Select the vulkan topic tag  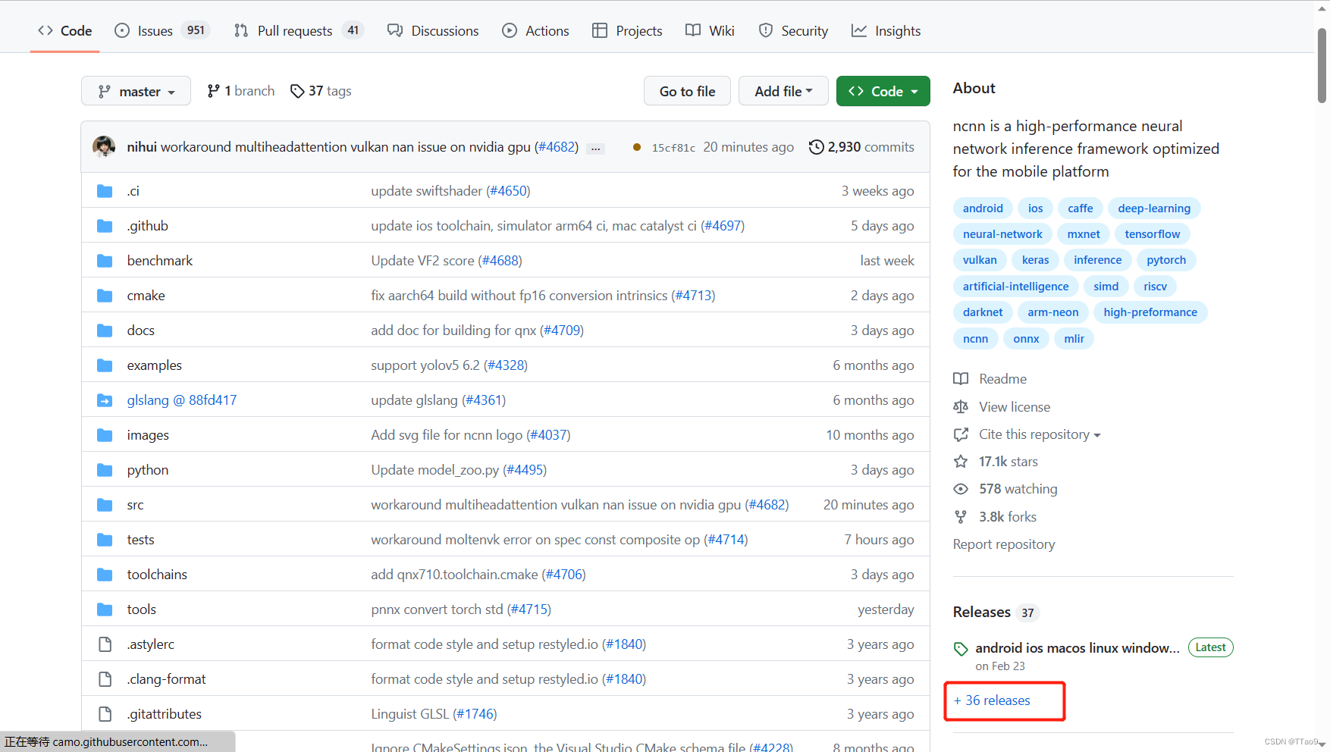980,260
